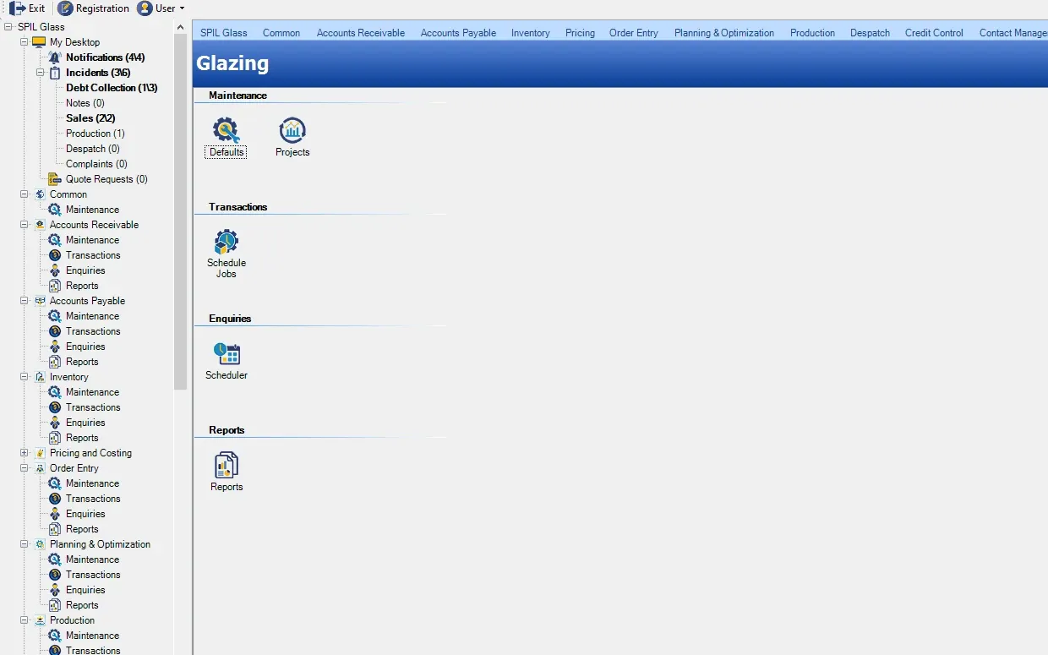Open the Inventory menu tab
This screenshot has height=655, width=1048.
tap(531, 33)
